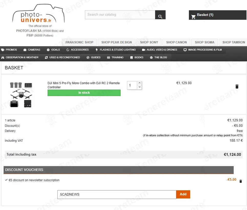Viewport: 247px width, 210px height.
Task: Click in Search our catalog field
Action: [x=120, y=15]
